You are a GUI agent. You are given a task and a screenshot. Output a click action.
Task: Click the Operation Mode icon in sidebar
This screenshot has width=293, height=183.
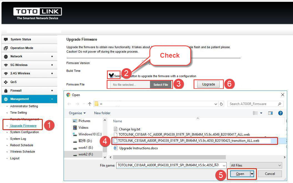(6, 48)
